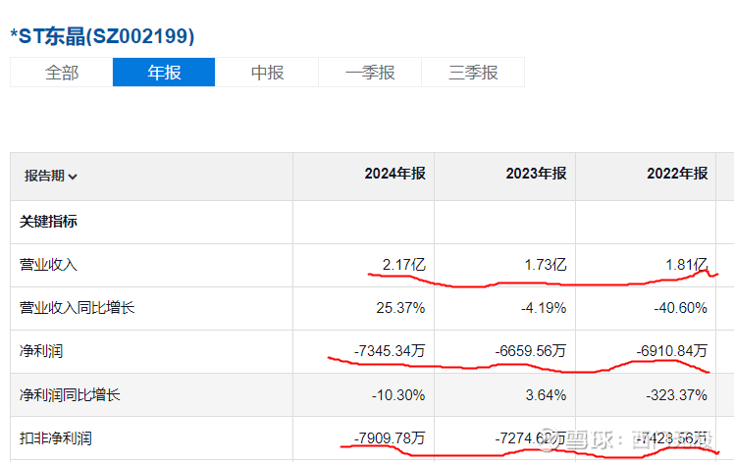Open the 三季报 tab

point(473,73)
